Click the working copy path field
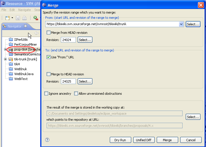Image resolution: width=206 pixels, height=147 pixels. coord(114,113)
